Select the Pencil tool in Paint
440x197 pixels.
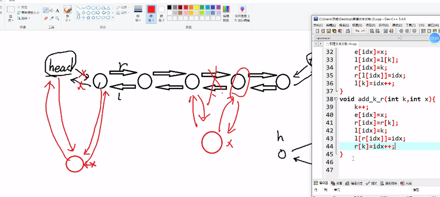click(x=46, y=10)
